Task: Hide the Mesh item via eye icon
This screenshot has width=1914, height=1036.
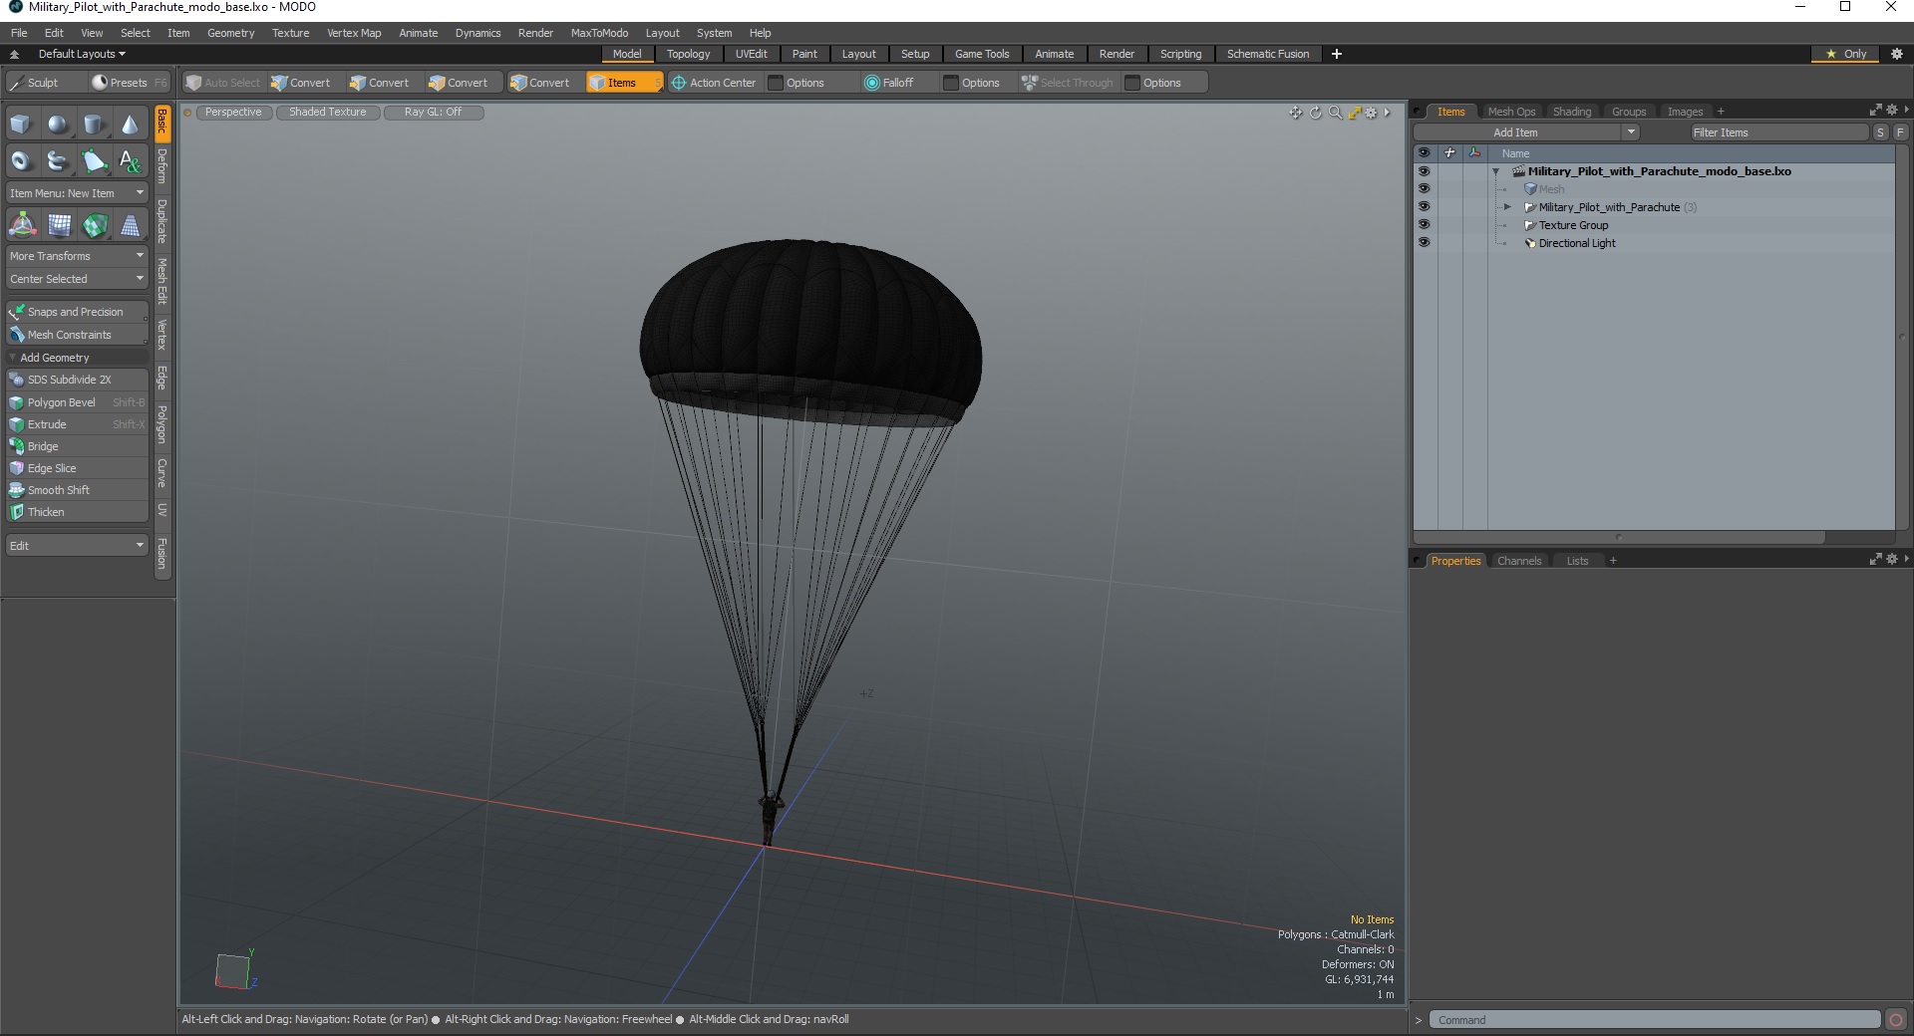Action: (x=1424, y=189)
